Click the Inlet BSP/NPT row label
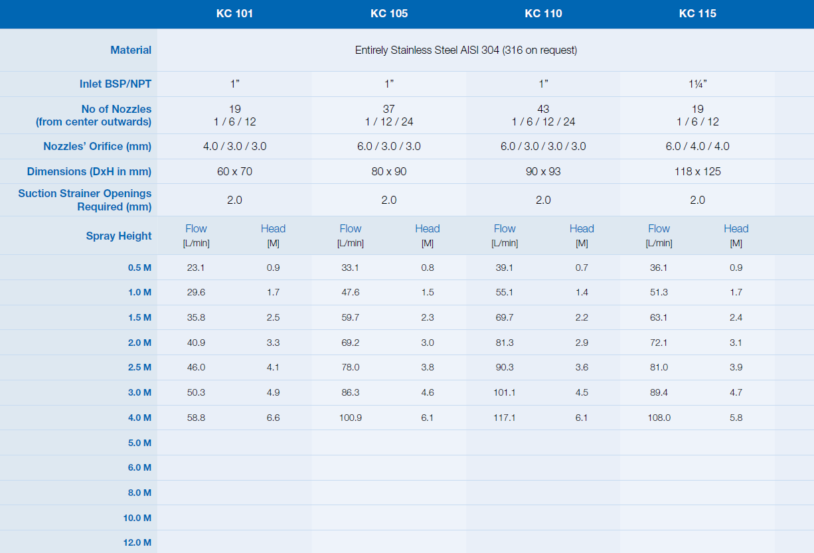The image size is (814, 553). [116, 84]
